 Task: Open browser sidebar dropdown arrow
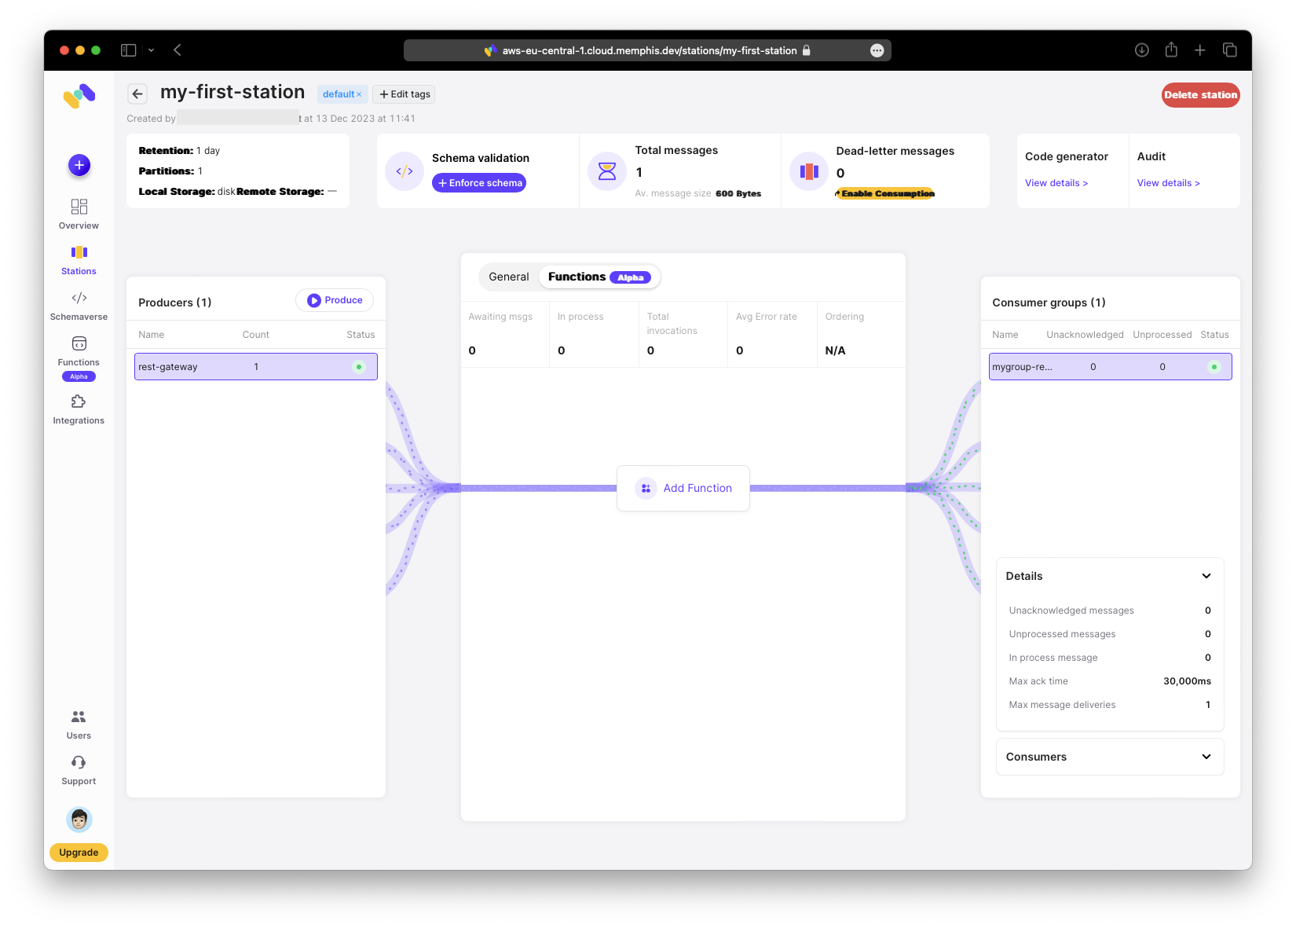tap(151, 50)
